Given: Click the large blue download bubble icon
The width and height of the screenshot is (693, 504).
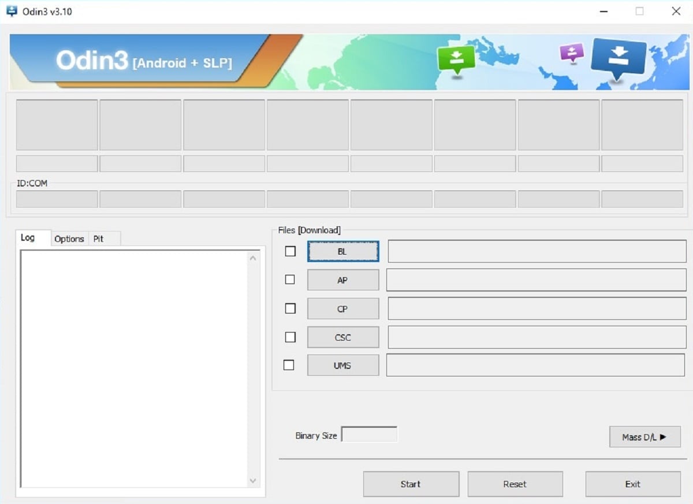Looking at the screenshot, I should click(619, 58).
